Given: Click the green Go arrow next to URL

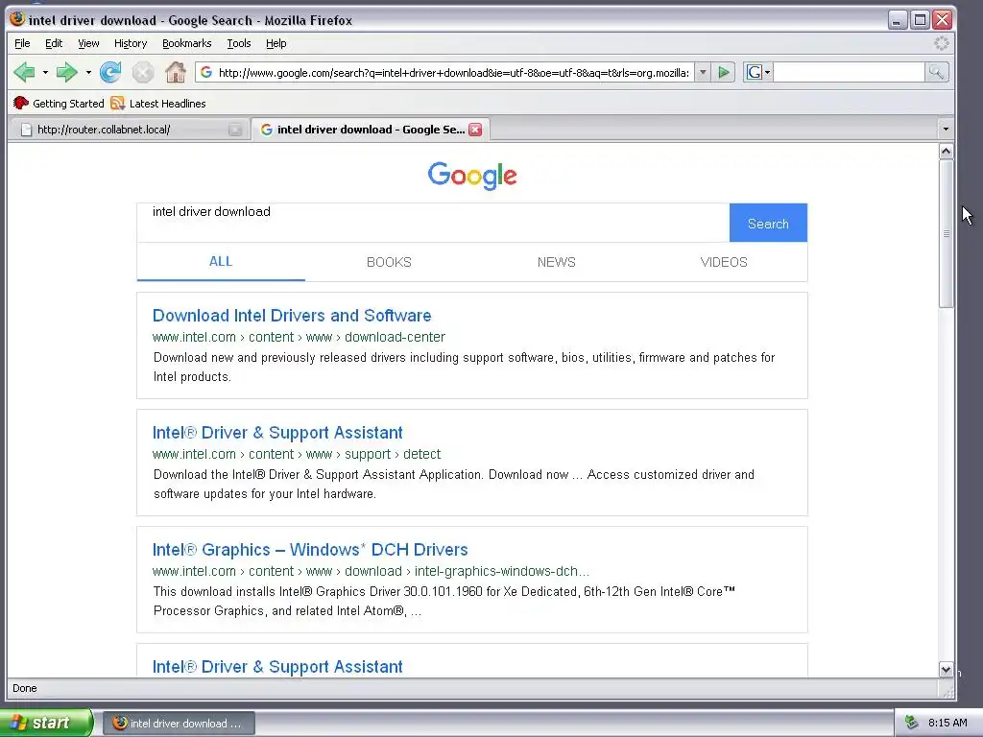Looking at the screenshot, I should (724, 73).
